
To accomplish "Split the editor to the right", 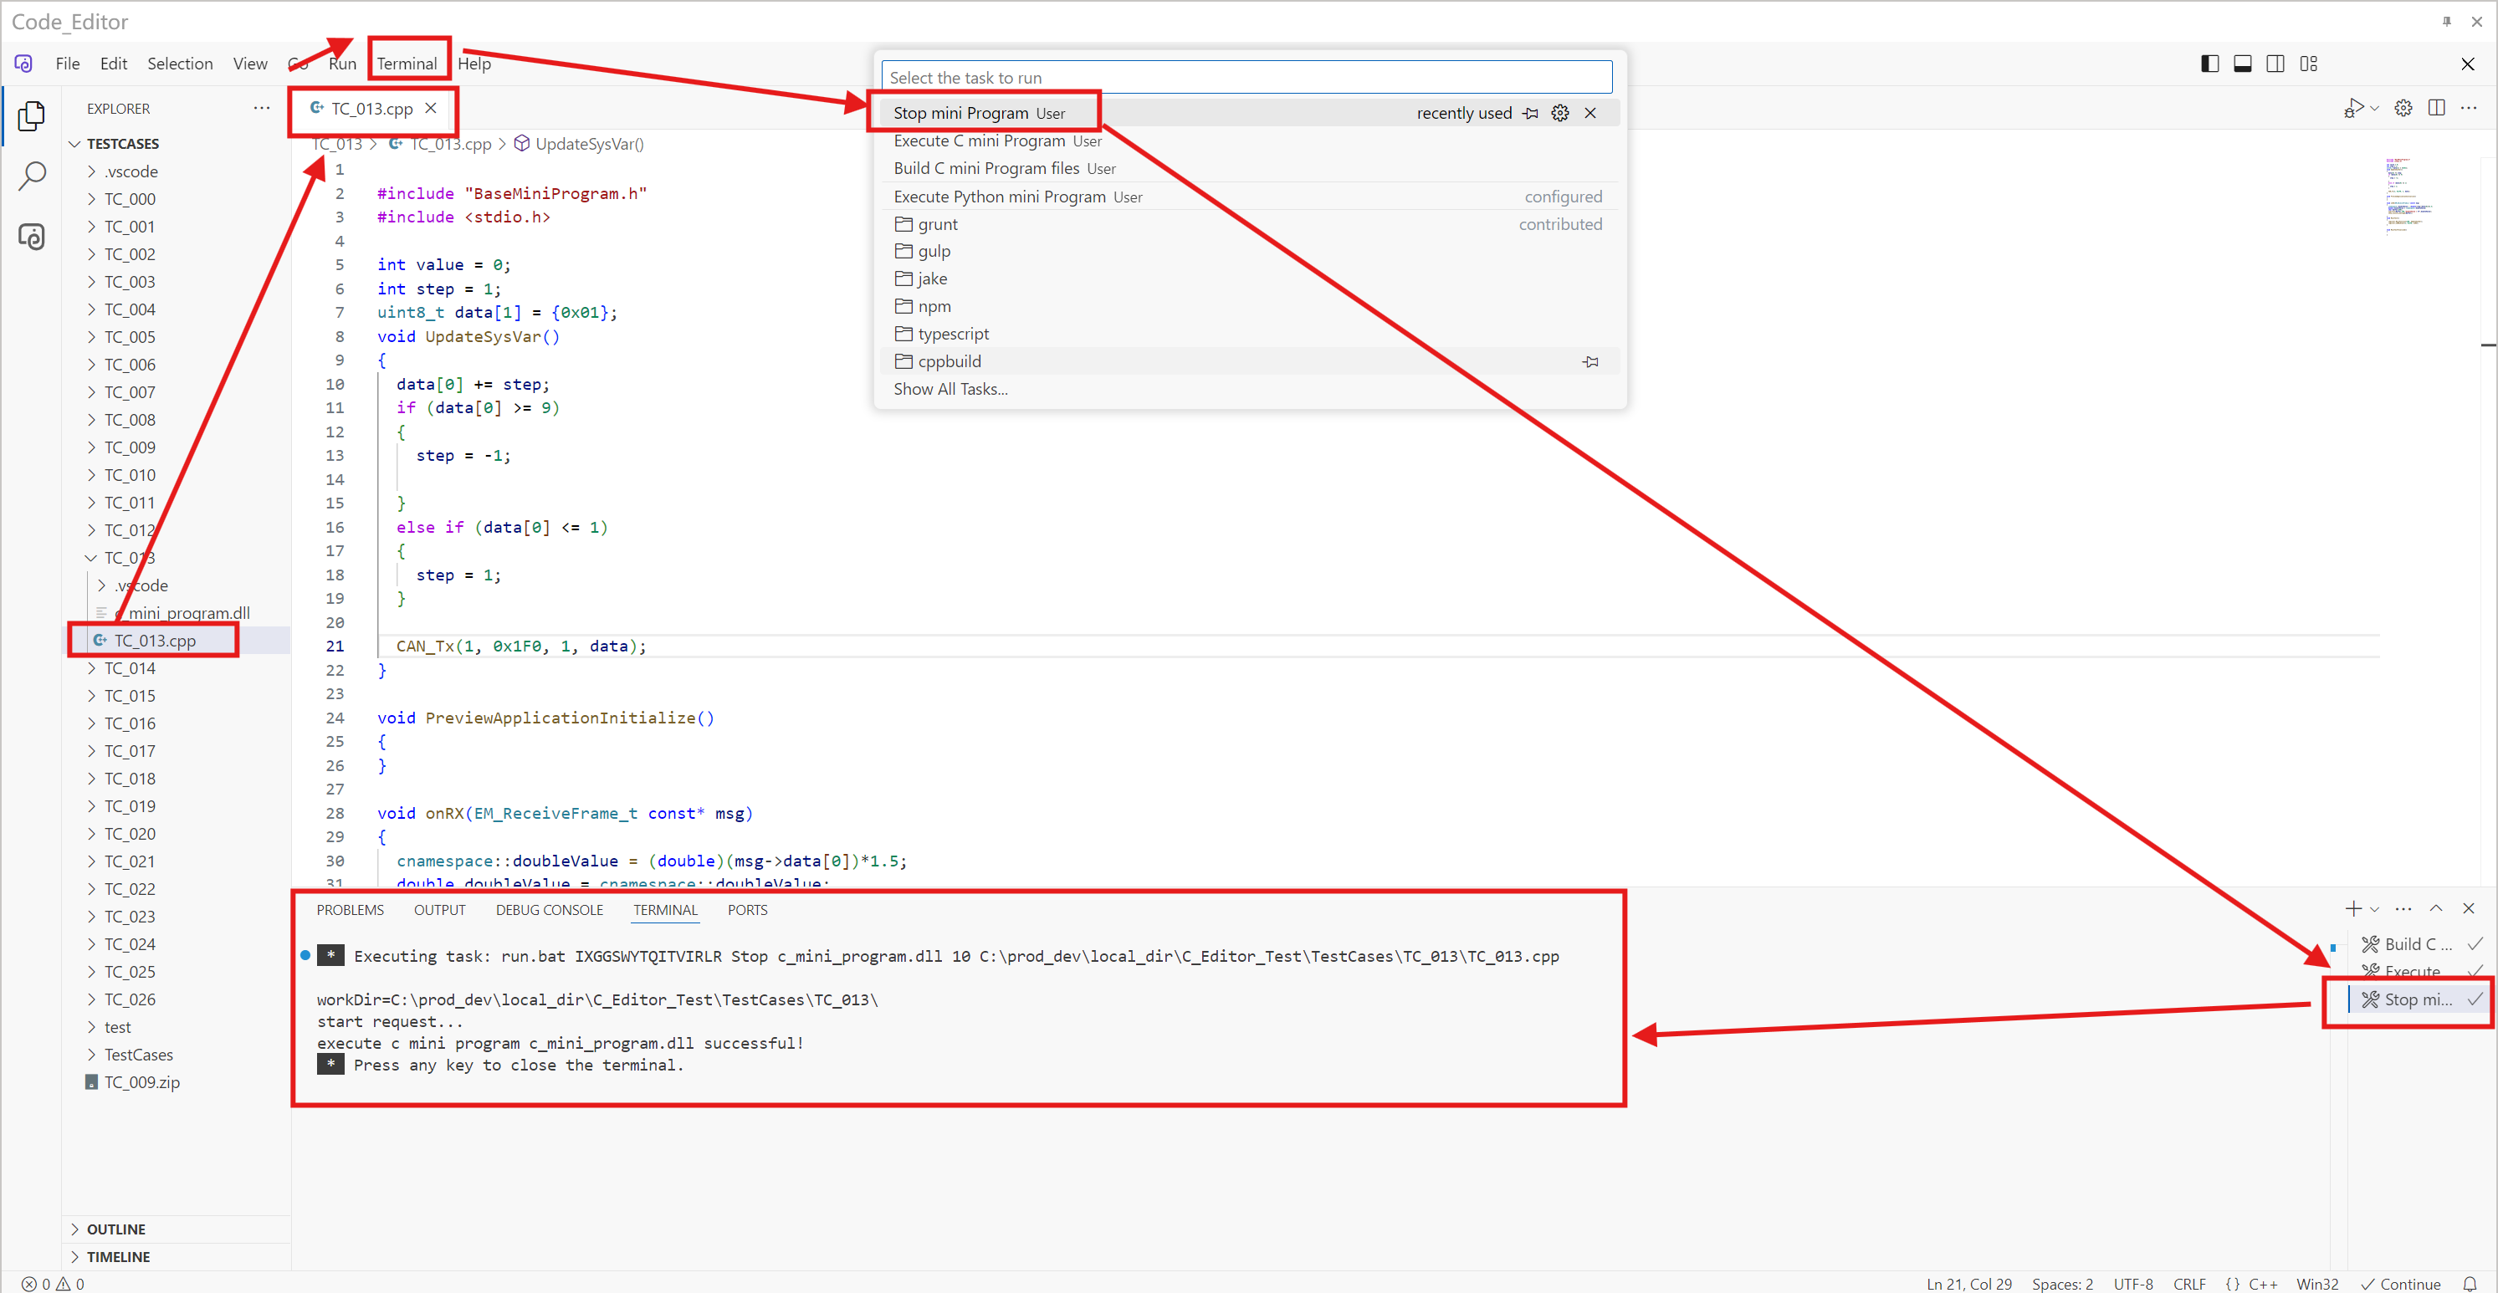I will tap(2436, 108).
